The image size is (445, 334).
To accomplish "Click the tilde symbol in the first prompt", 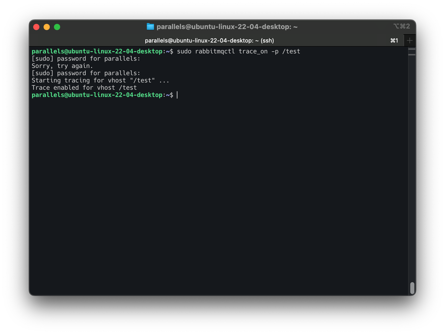I will pyautogui.click(x=167, y=51).
